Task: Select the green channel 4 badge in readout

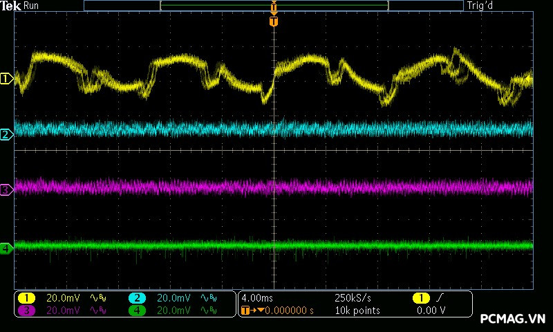Action: pyautogui.click(x=137, y=311)
